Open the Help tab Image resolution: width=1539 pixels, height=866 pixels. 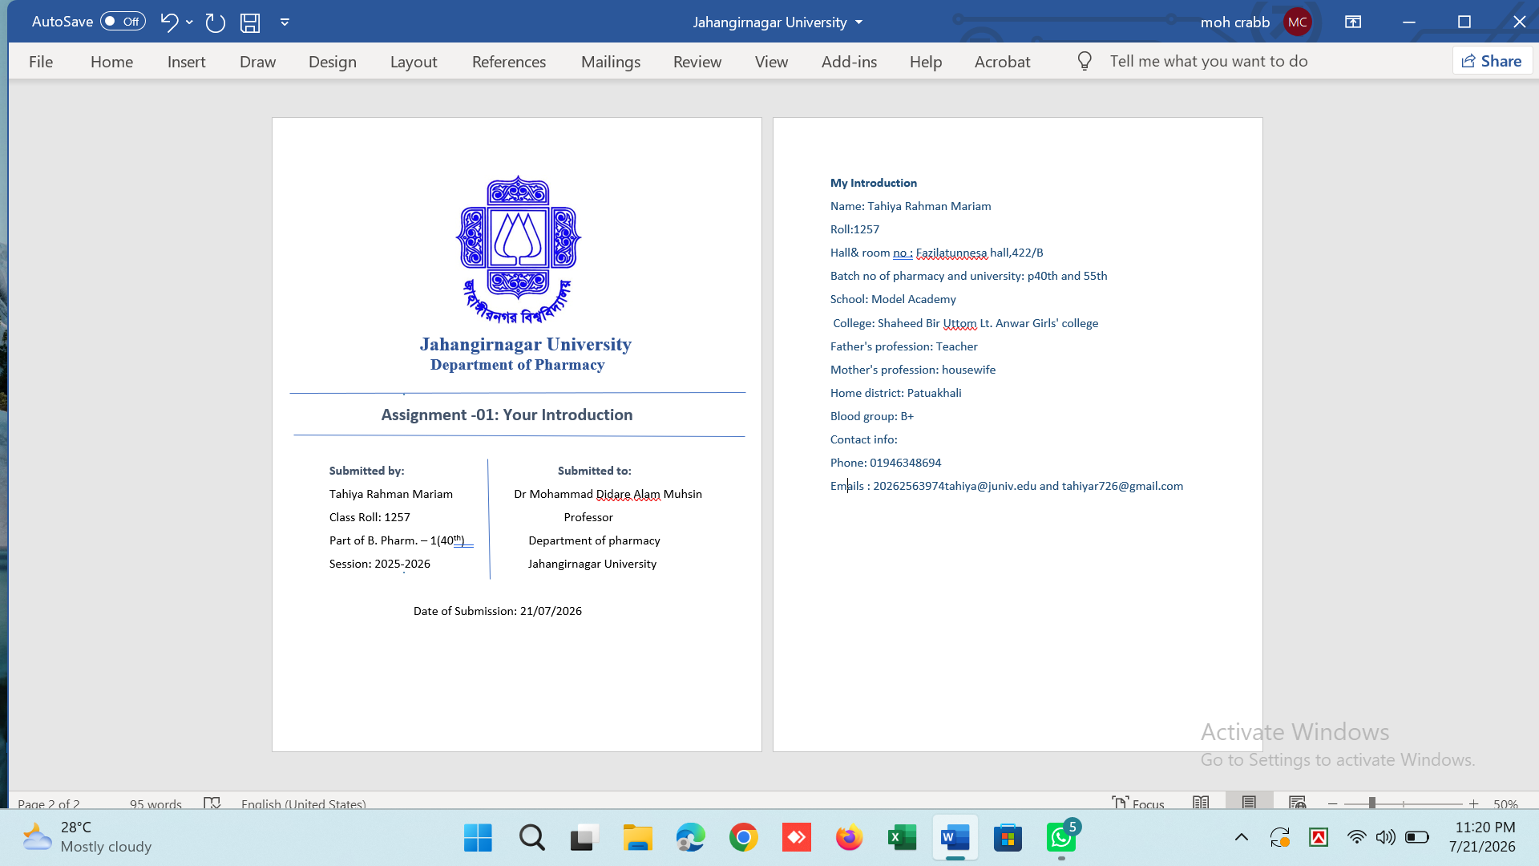[926, 62]
